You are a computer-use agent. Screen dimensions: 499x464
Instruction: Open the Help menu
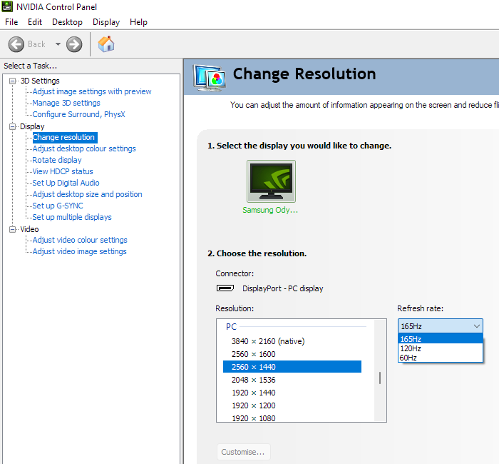coord(138,22)
